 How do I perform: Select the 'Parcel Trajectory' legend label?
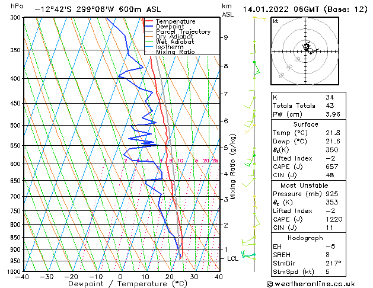183,31
